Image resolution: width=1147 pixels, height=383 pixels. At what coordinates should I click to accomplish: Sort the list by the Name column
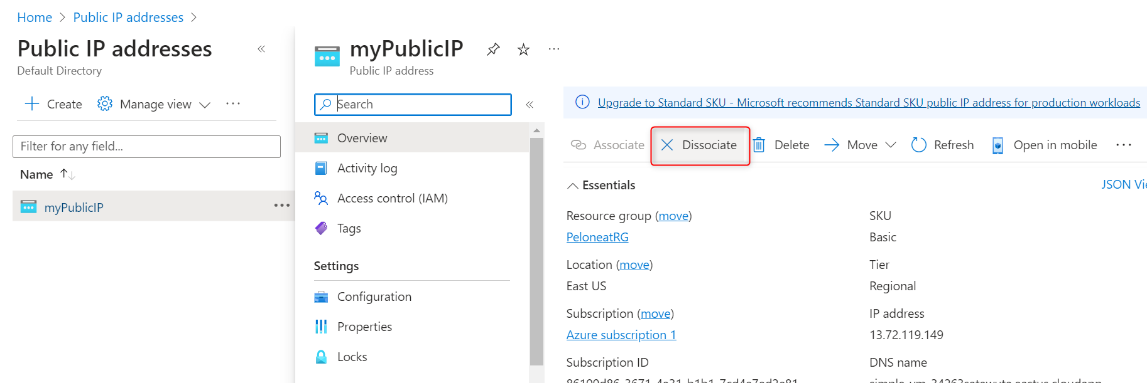point(37,175)
